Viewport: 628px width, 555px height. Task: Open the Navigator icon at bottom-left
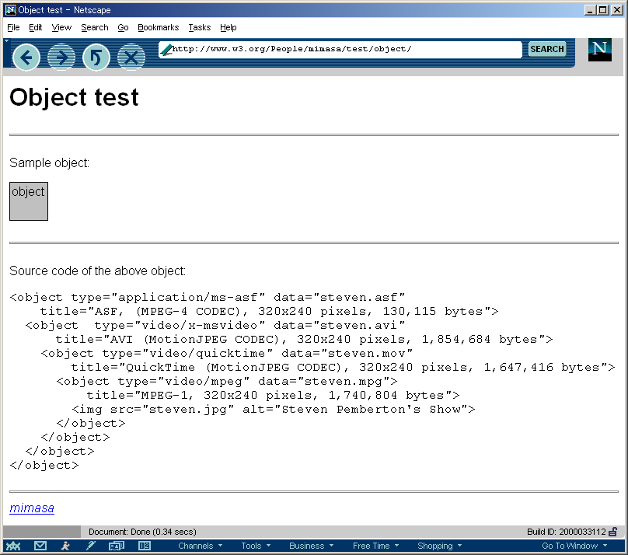[15, 546]
